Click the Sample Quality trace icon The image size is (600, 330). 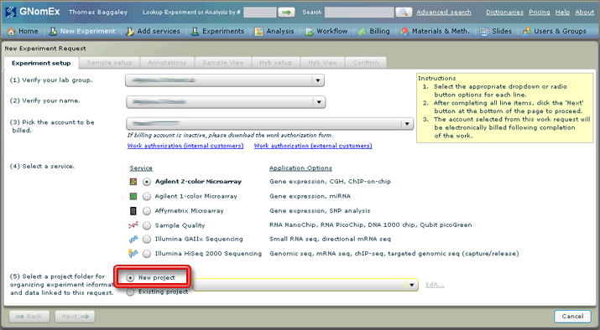pos(133,225)
